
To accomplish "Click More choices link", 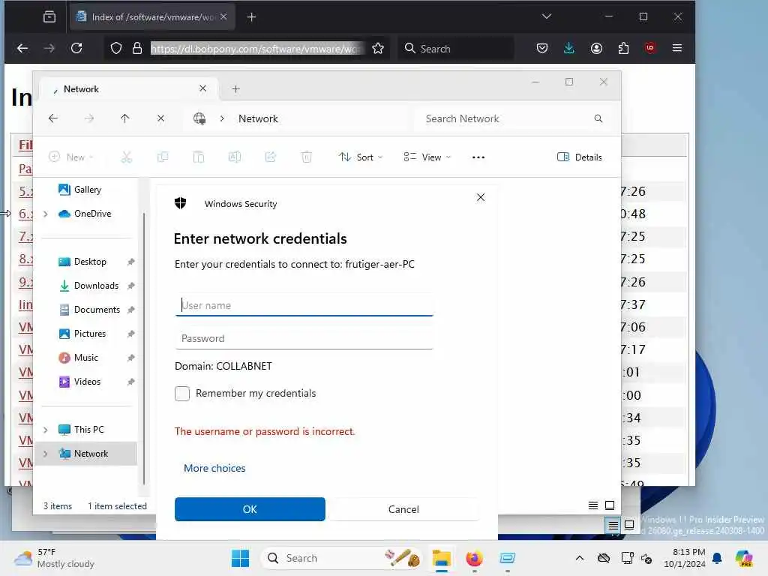I will click(214, 468).
